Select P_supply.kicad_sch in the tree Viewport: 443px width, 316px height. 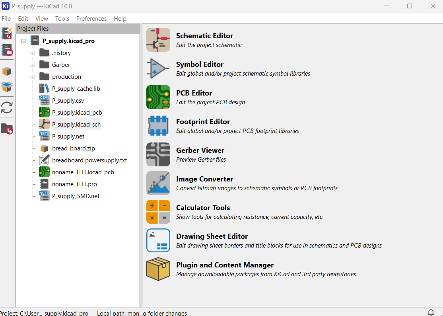coord(76,124)
